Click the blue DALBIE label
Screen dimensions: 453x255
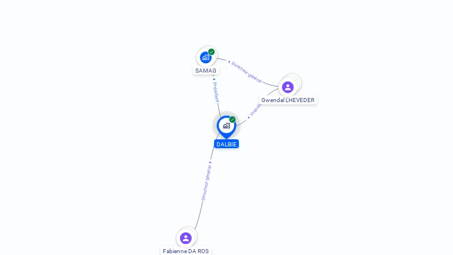[226, 144]
